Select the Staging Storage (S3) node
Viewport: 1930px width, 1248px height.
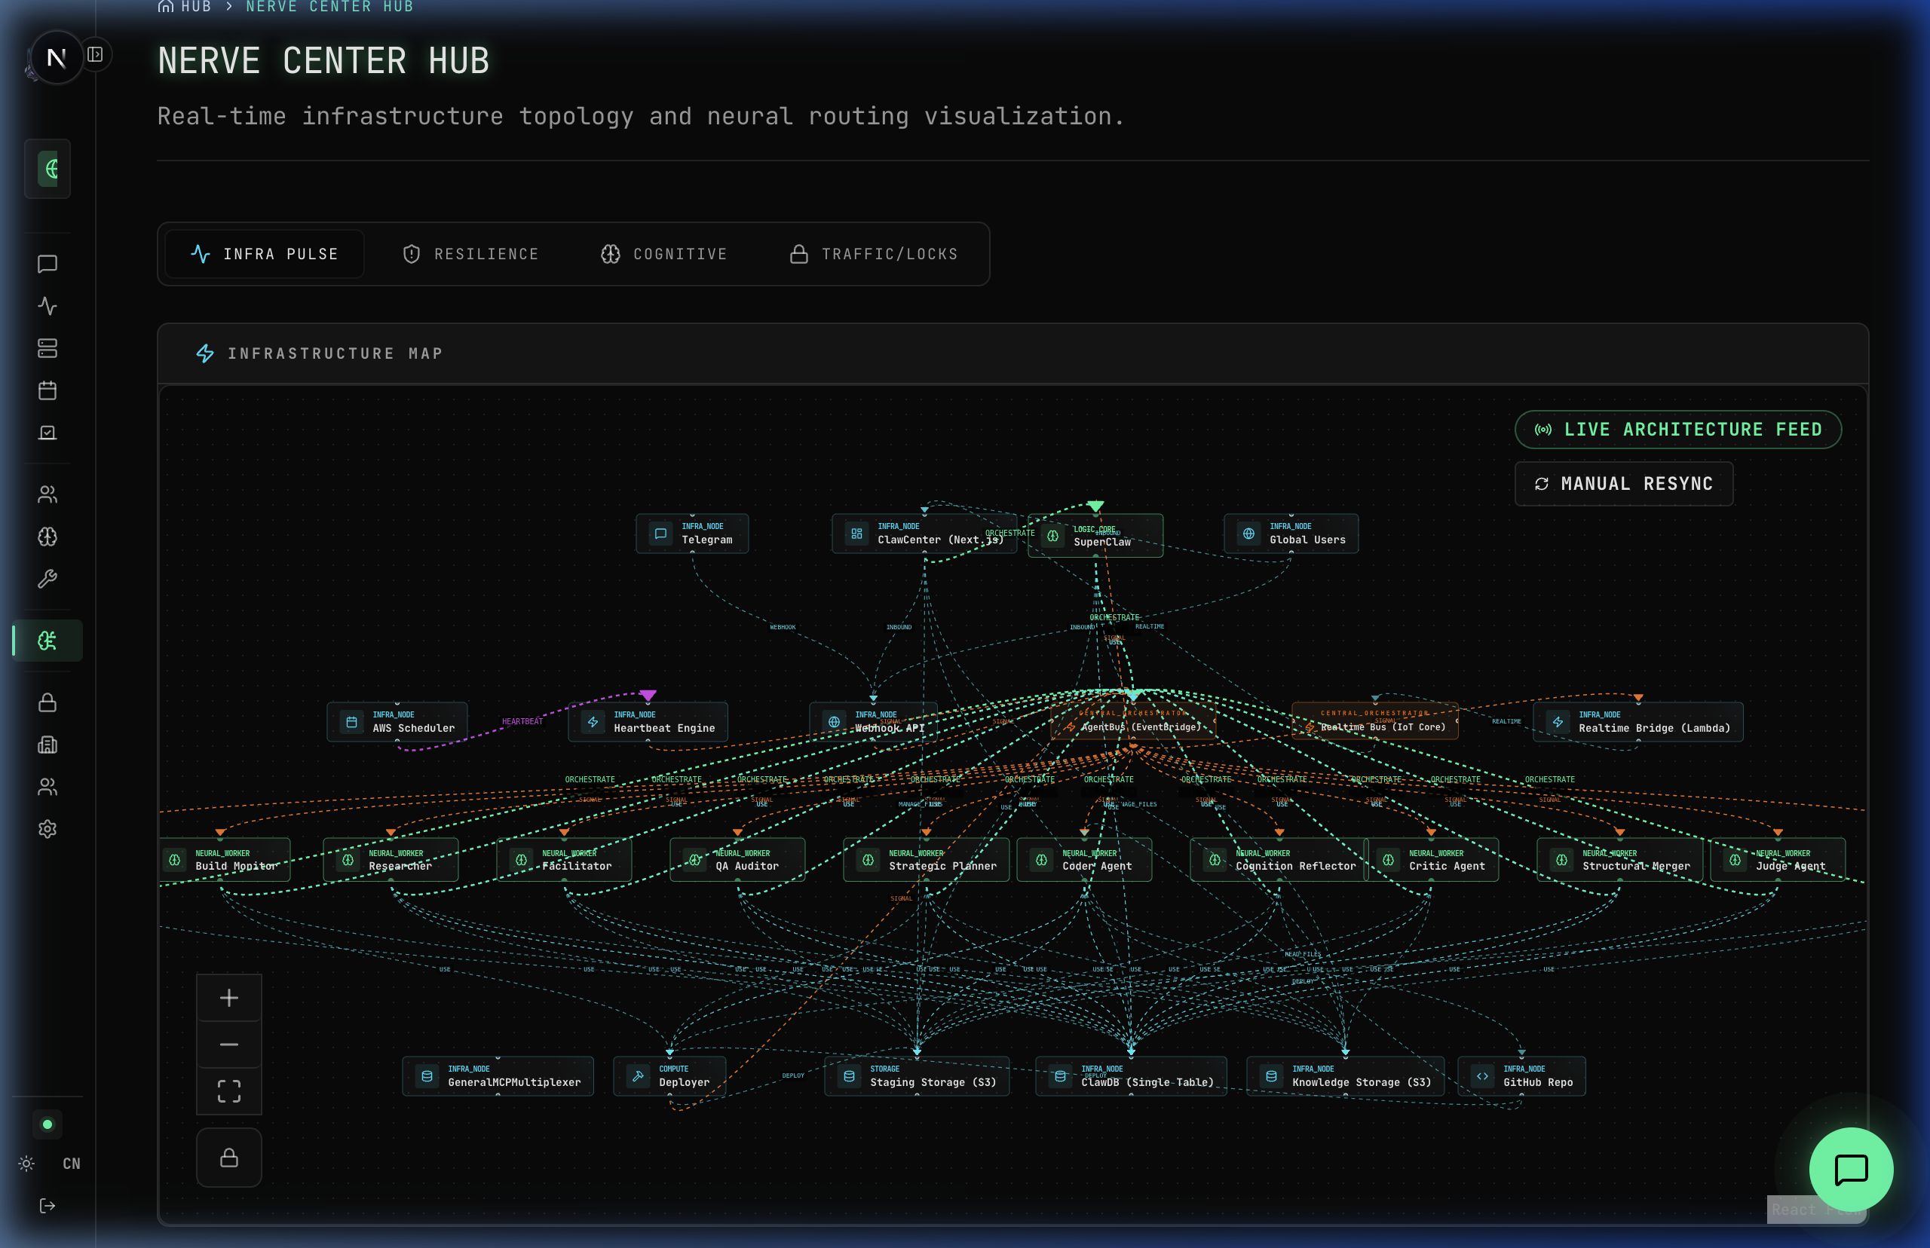(917, 1076)
